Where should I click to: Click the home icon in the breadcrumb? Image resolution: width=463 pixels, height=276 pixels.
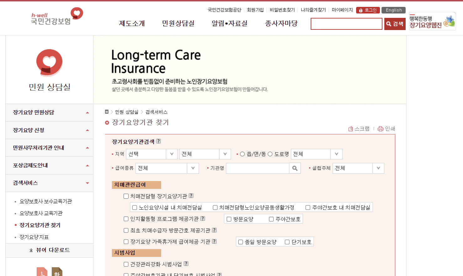[107, 112]
